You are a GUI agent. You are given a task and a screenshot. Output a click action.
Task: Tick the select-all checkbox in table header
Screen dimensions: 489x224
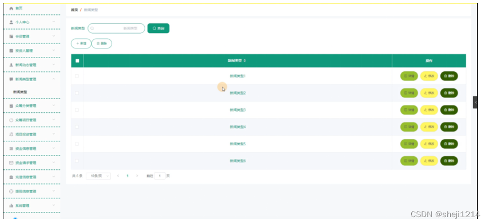77,61
